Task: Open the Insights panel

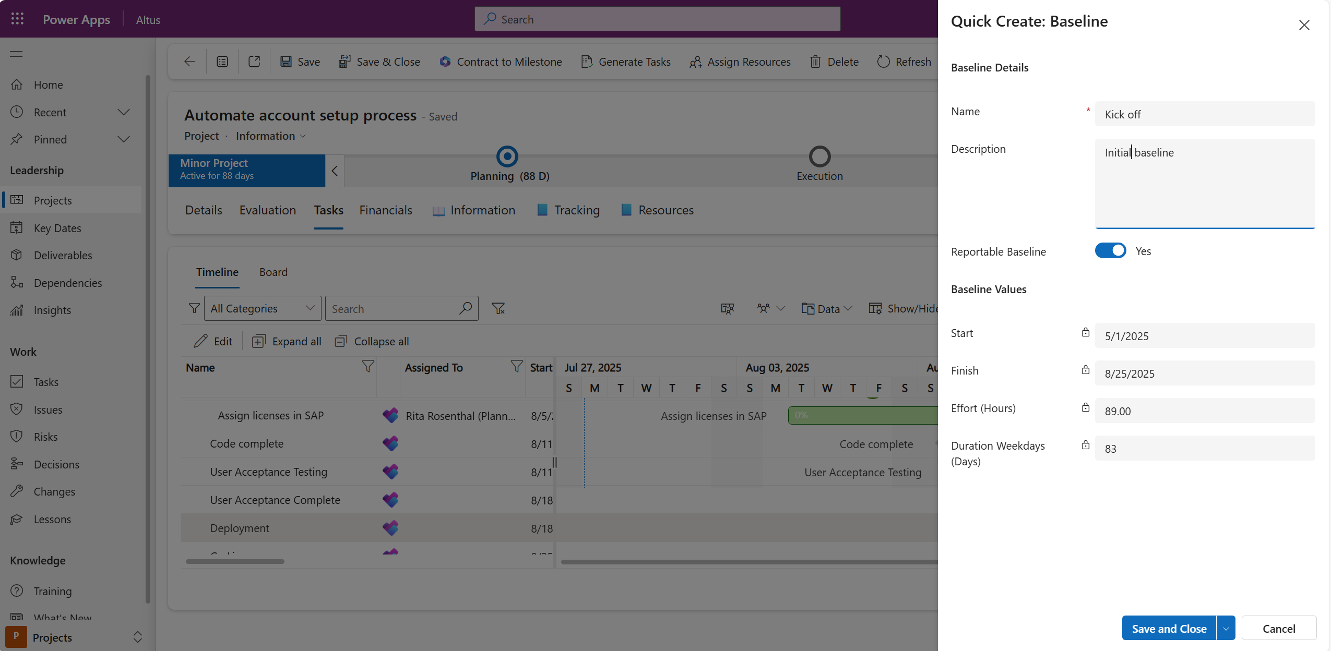Action: click(x=52, y=310)
